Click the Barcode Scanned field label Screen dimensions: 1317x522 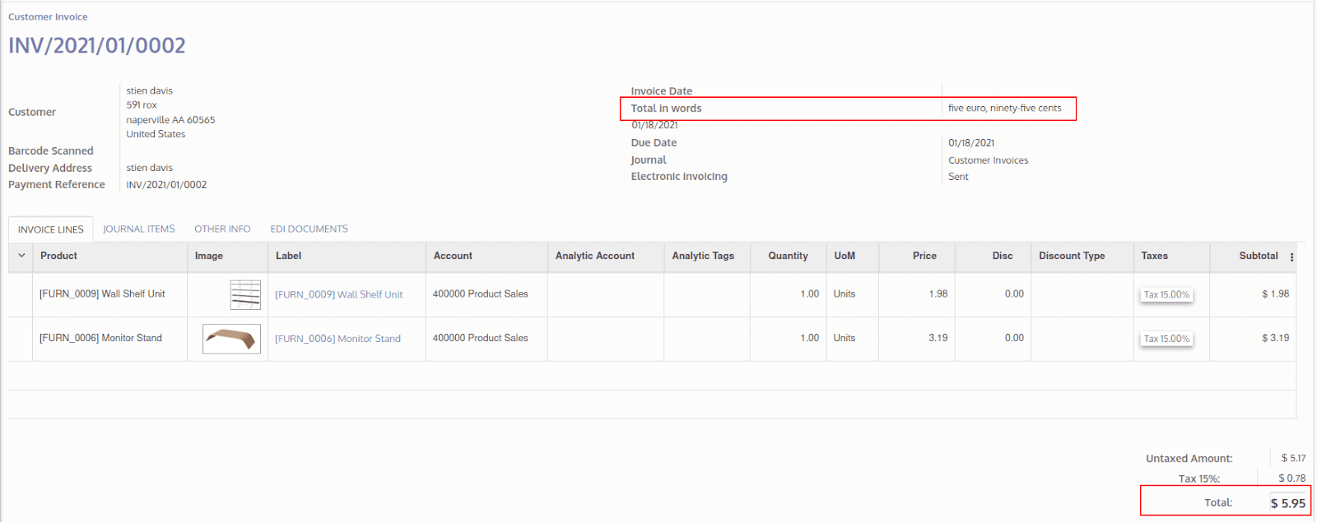click(51, 151)
